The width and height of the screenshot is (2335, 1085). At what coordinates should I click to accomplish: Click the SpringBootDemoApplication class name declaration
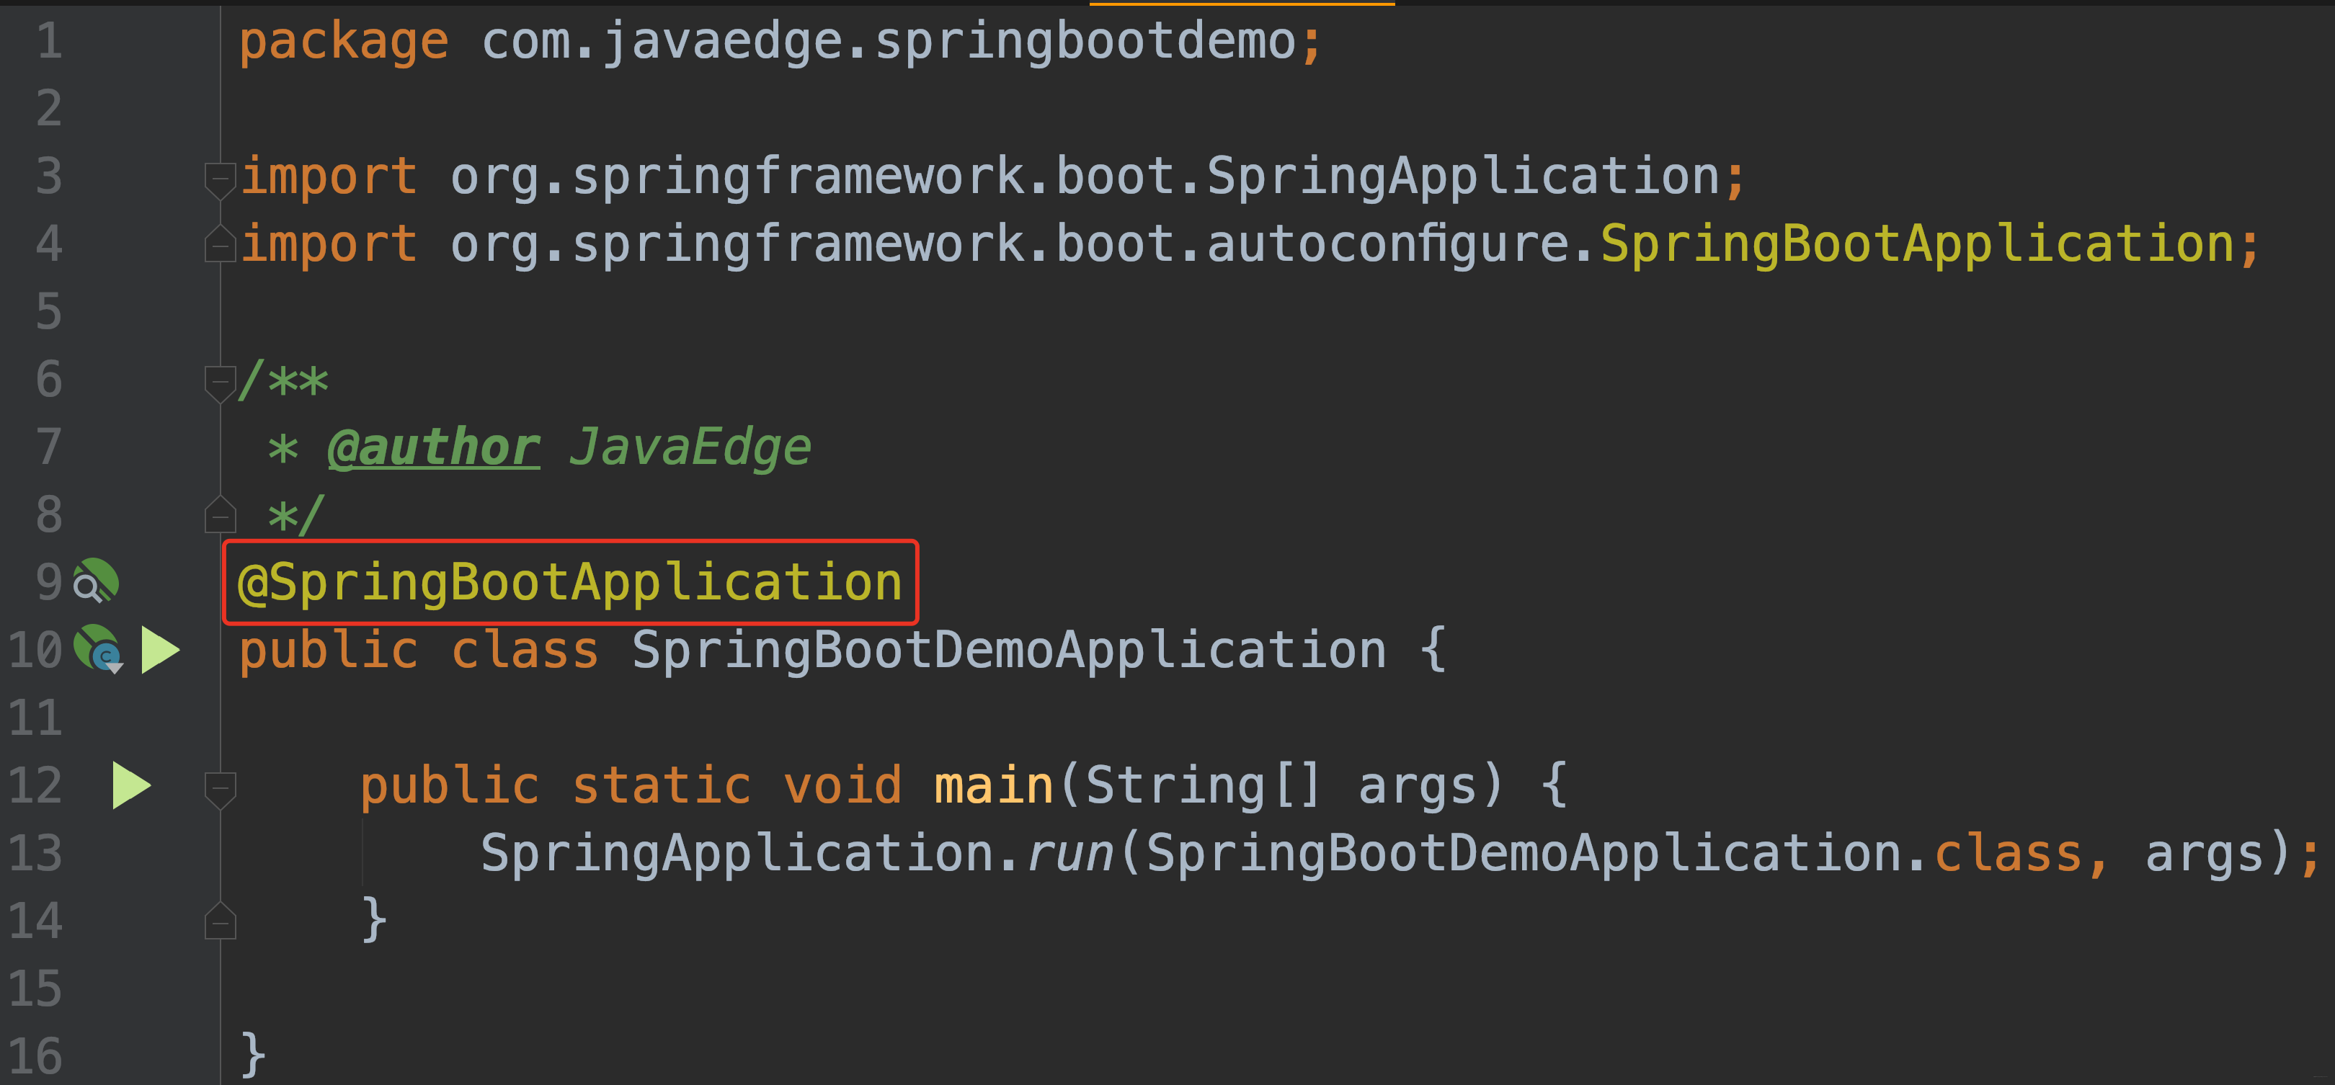[x=1008, y=650]
